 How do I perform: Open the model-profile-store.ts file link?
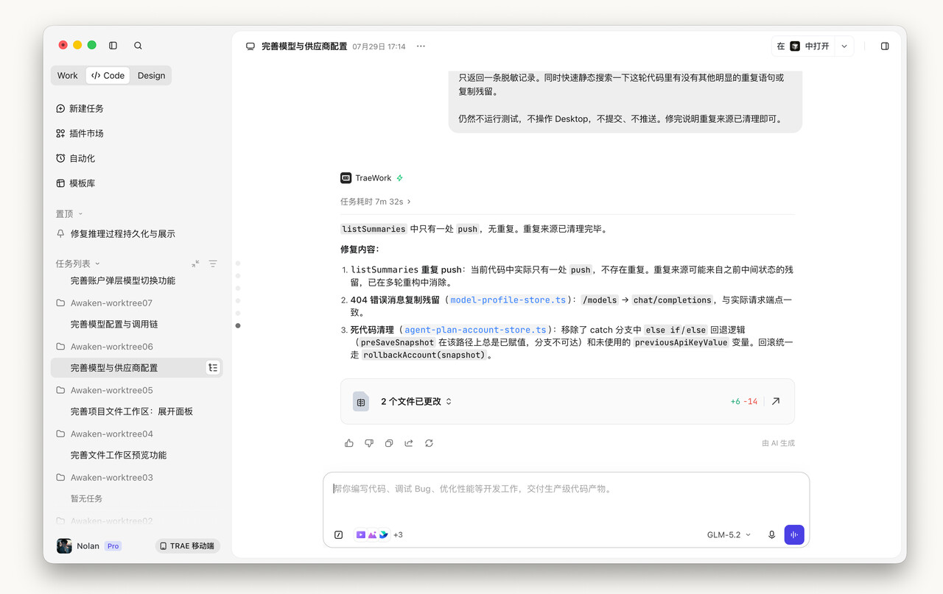click(508, 300)
